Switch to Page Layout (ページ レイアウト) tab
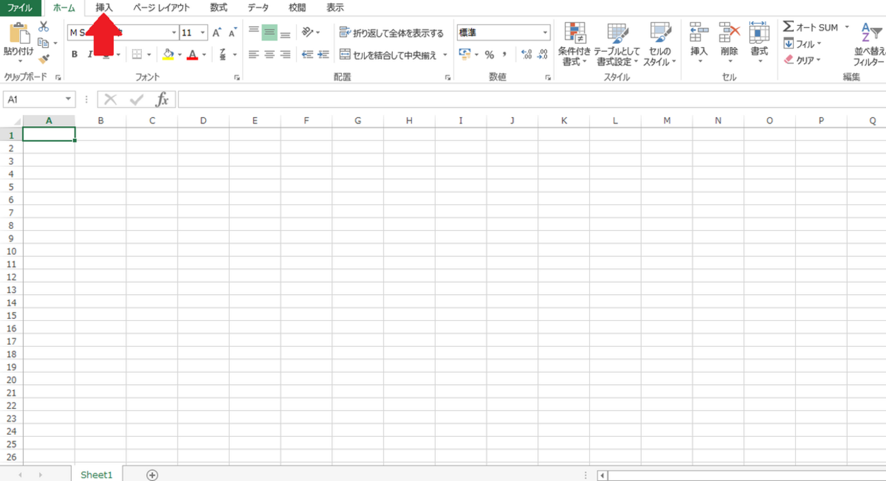The image size is (886, 481). coord(162,7)
